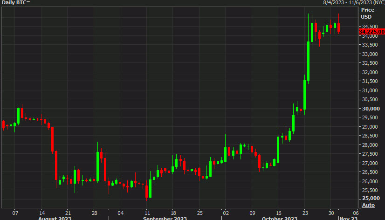
Task: Select the 29,000 price axis label
Action: click(370, 127)
